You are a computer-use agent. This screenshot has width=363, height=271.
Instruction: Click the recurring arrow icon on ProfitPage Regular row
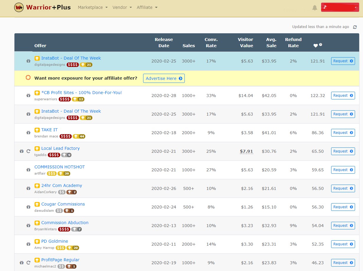(x=28, y=263)
